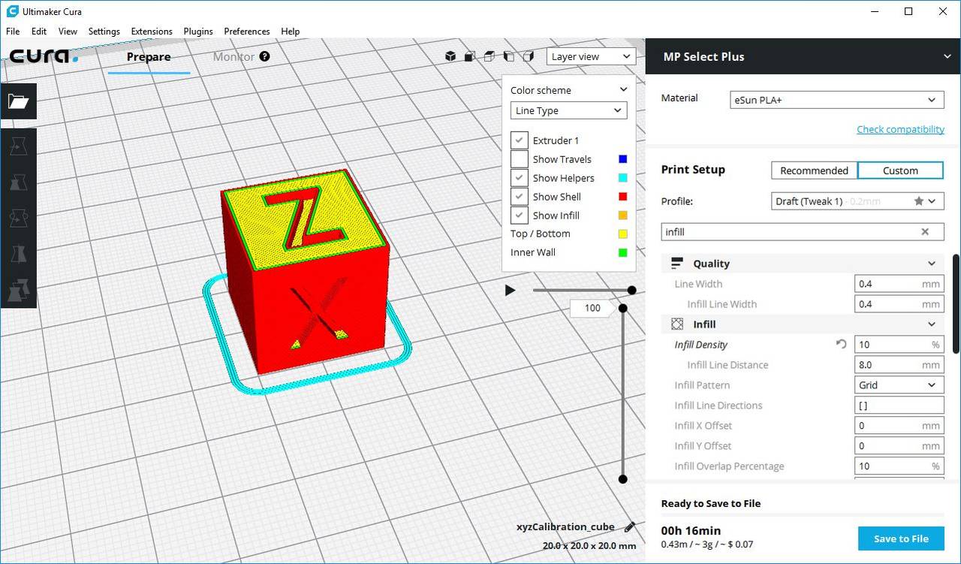
Task: Click the profile star icon
Action: click(919, 201)
